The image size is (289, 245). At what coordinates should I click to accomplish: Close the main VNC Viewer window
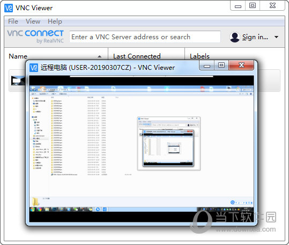pyautogui.click(x=272, y=6)
